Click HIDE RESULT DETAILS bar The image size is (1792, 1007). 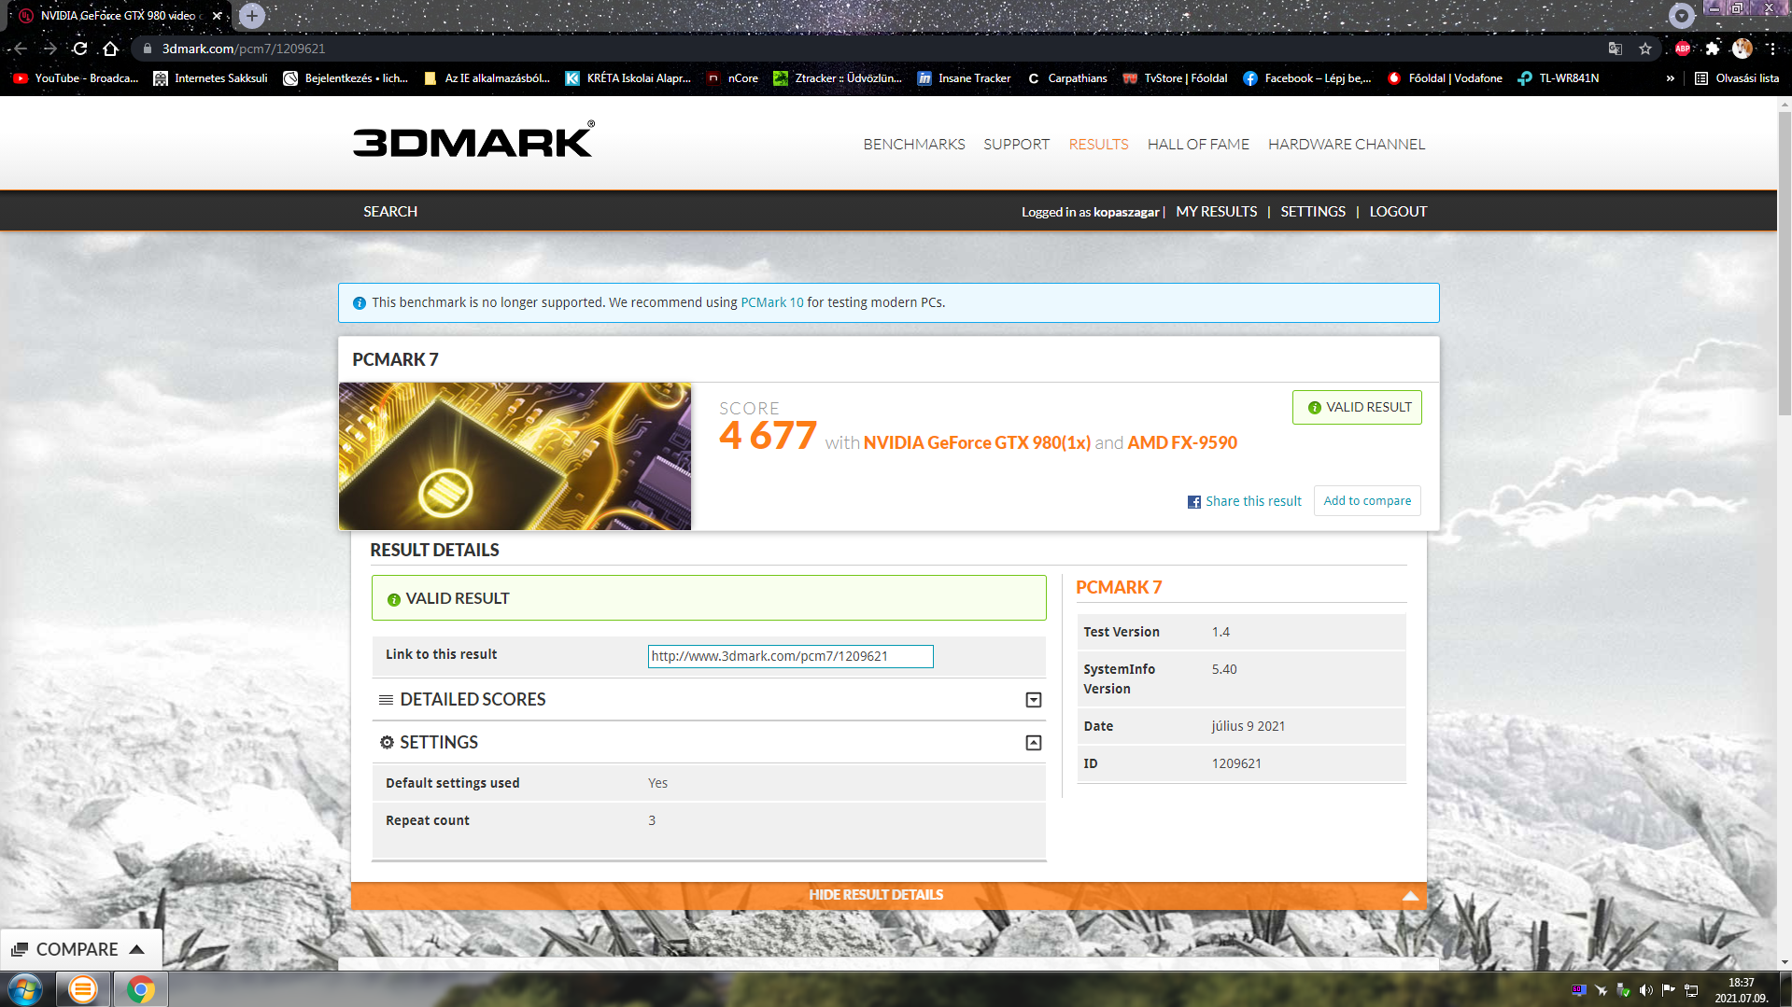pyautogui.click(x=888, y=895)
